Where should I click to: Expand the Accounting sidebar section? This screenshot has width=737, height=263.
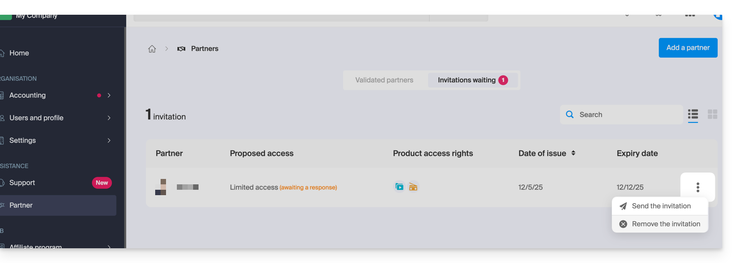click(109, 95)
